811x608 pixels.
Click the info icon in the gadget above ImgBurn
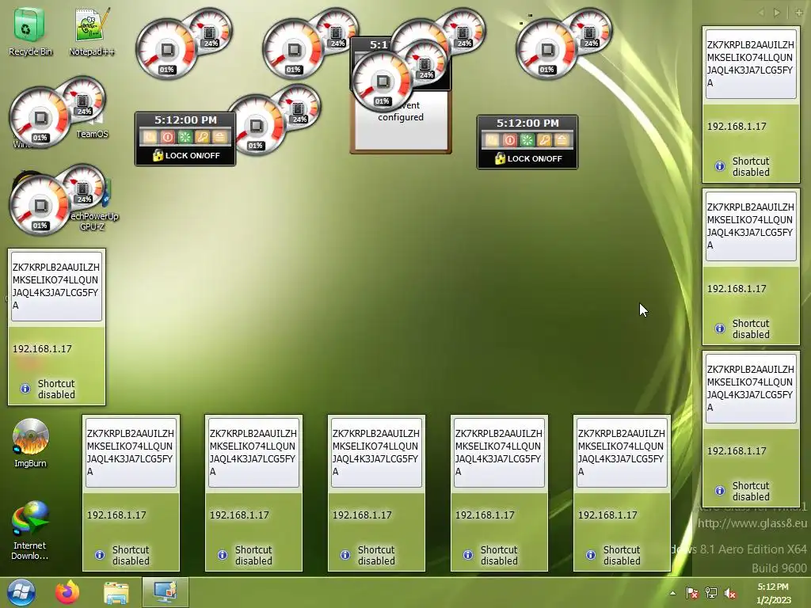pos(25,389)
